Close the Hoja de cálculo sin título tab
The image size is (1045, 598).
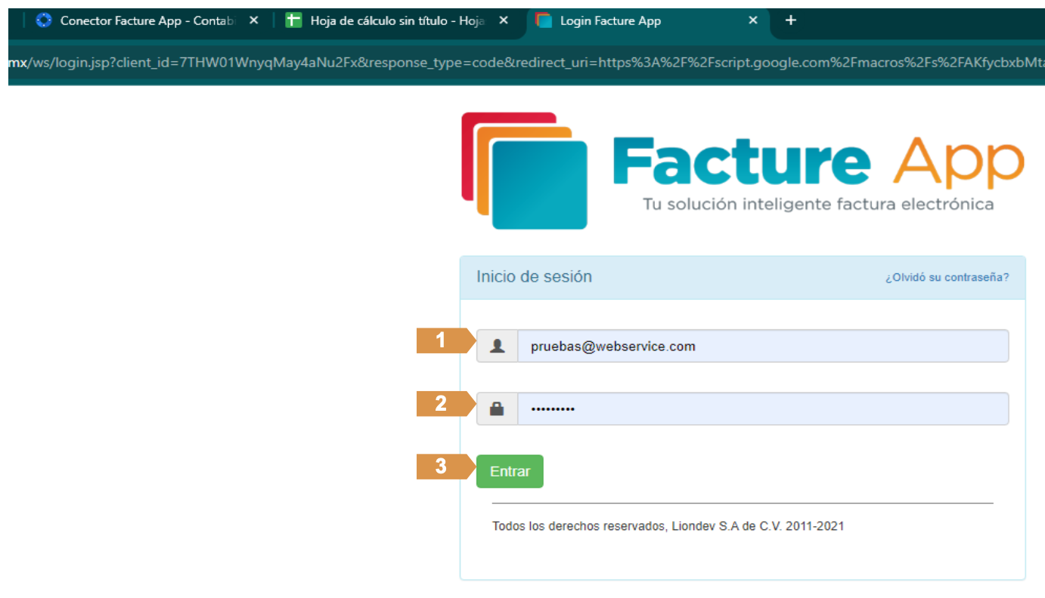pyautogui.click(x=504, y=20)
